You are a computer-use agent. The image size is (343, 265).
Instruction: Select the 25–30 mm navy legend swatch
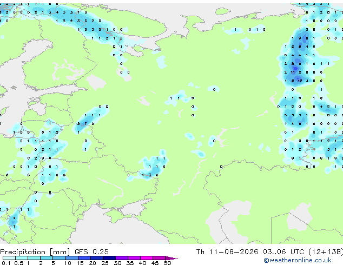[x=109, y=258]
